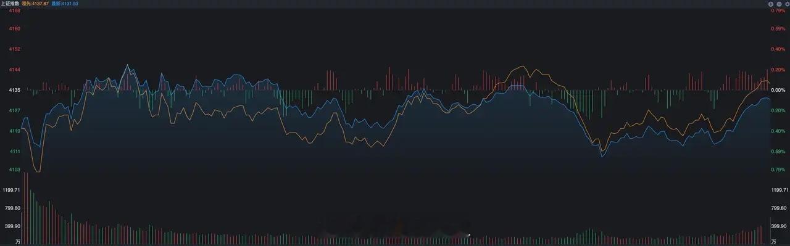
Task: Click the 4119 price axis label
Action: 15,131
